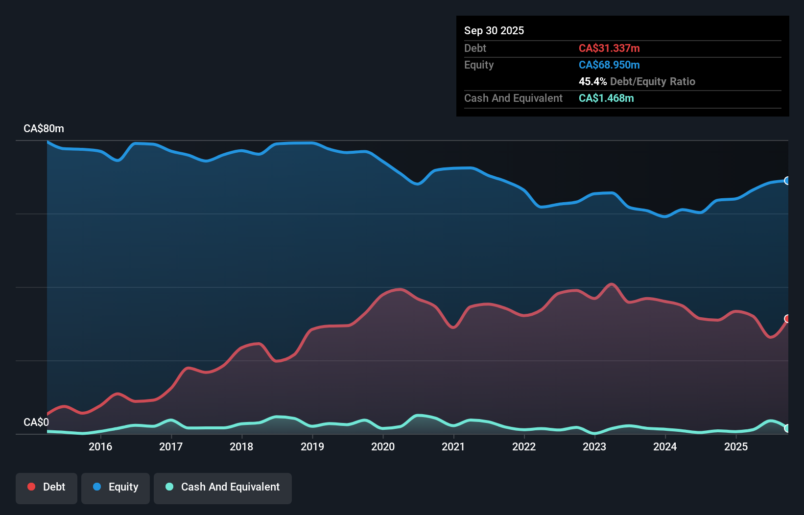Click the red Debt endpoint marker

[x=787, y=319]
